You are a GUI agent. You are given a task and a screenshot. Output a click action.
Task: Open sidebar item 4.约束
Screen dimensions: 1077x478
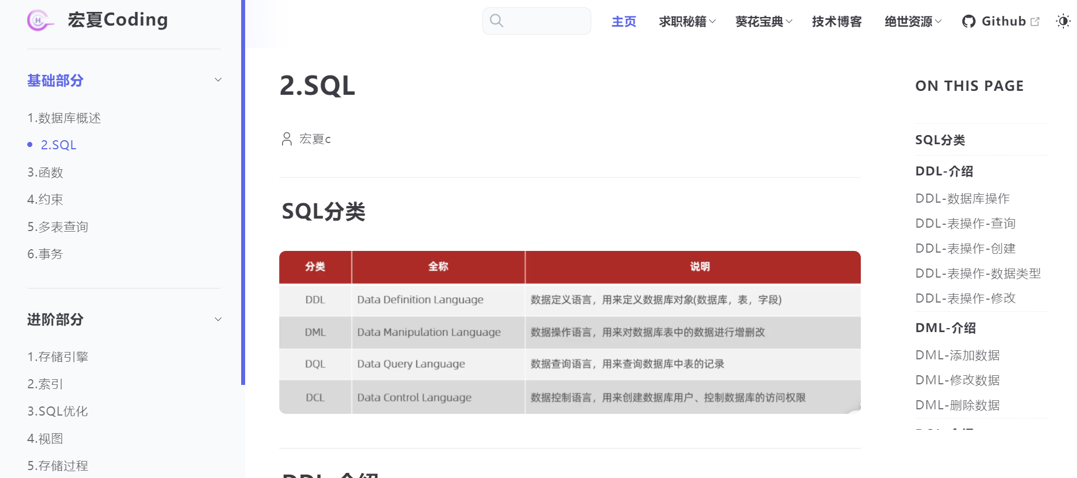point(45,200)
